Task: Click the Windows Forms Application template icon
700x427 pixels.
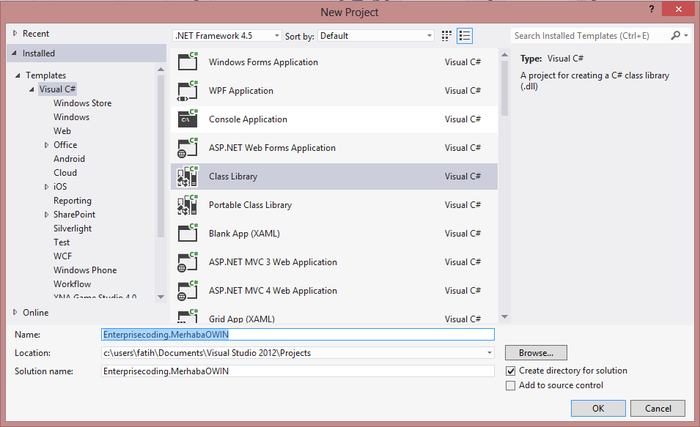Action: pos(188,62)
